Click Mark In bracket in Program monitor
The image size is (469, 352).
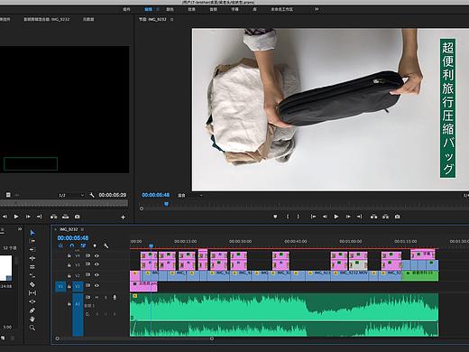point(288,217)
